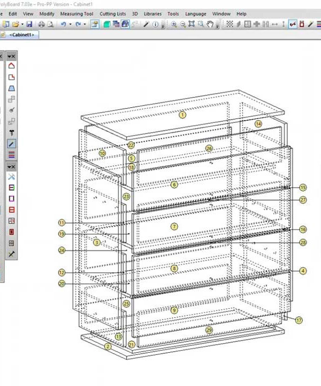This screenshot has height=386, width=321.
Task: Click part label 7 on drawer front
Action: tap(174, 226)
